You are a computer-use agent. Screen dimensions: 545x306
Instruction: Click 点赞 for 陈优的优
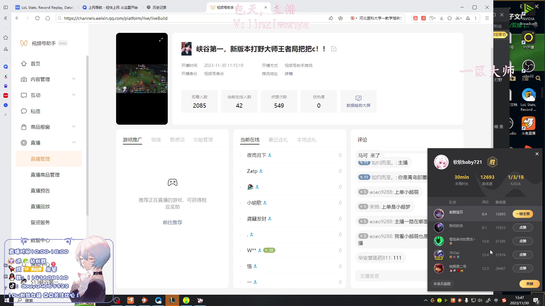523,228
